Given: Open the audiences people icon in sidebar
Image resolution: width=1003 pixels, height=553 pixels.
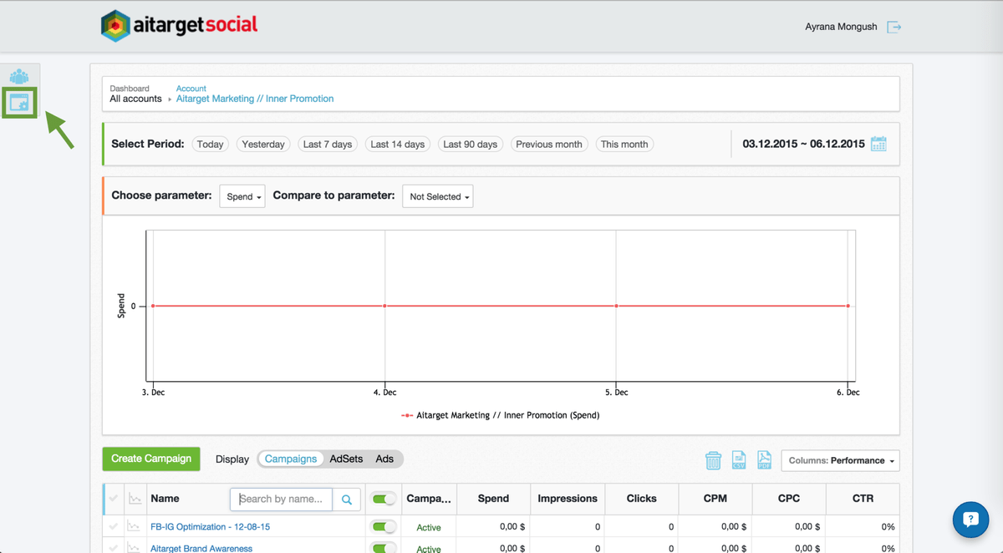Looking at the screenshot, I should click(19, 76).
